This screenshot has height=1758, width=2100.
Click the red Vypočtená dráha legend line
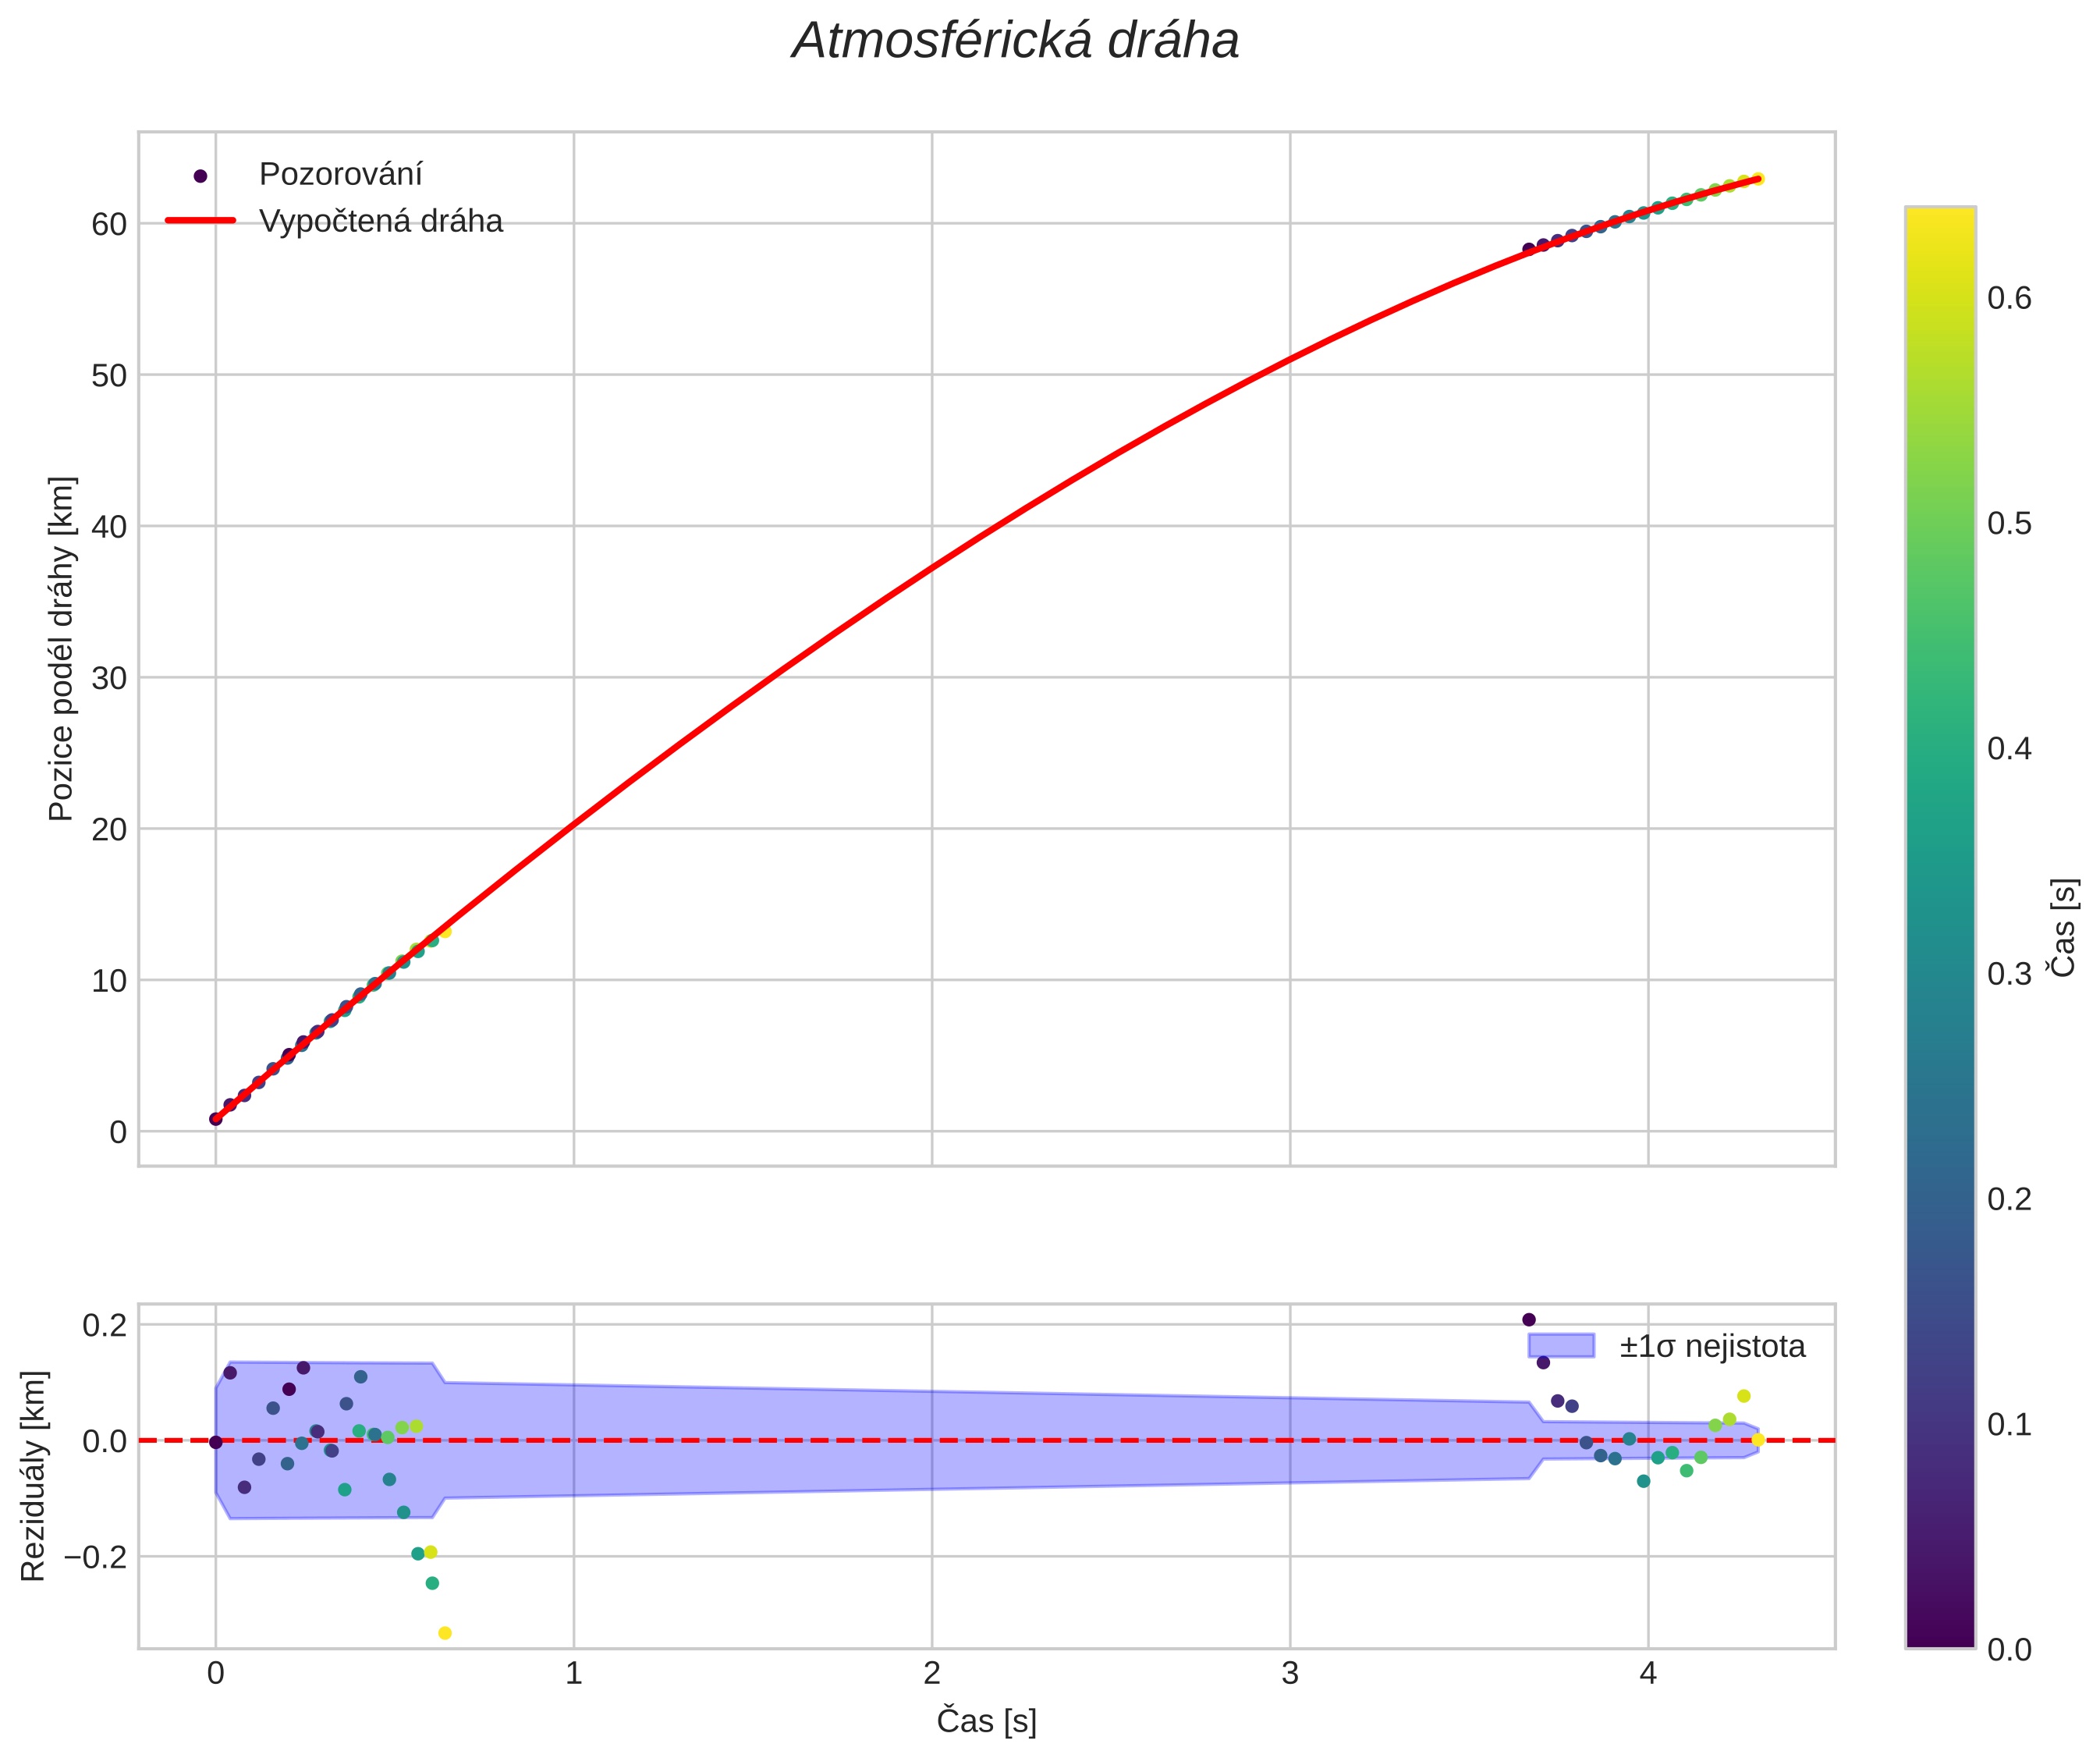[200, 221]
